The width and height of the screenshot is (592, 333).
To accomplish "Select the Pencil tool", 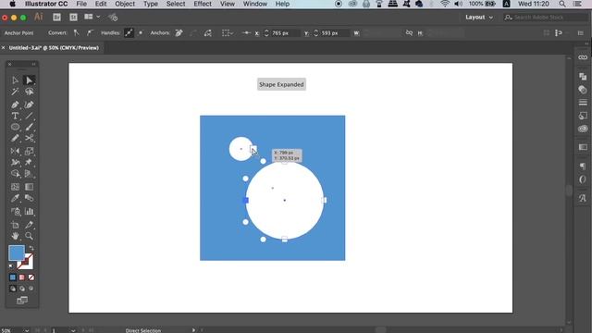I will coord(15,138).
